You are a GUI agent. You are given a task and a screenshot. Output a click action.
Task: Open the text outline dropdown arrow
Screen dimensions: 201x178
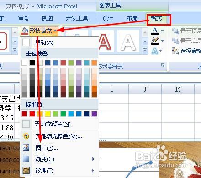pos(162,41)
